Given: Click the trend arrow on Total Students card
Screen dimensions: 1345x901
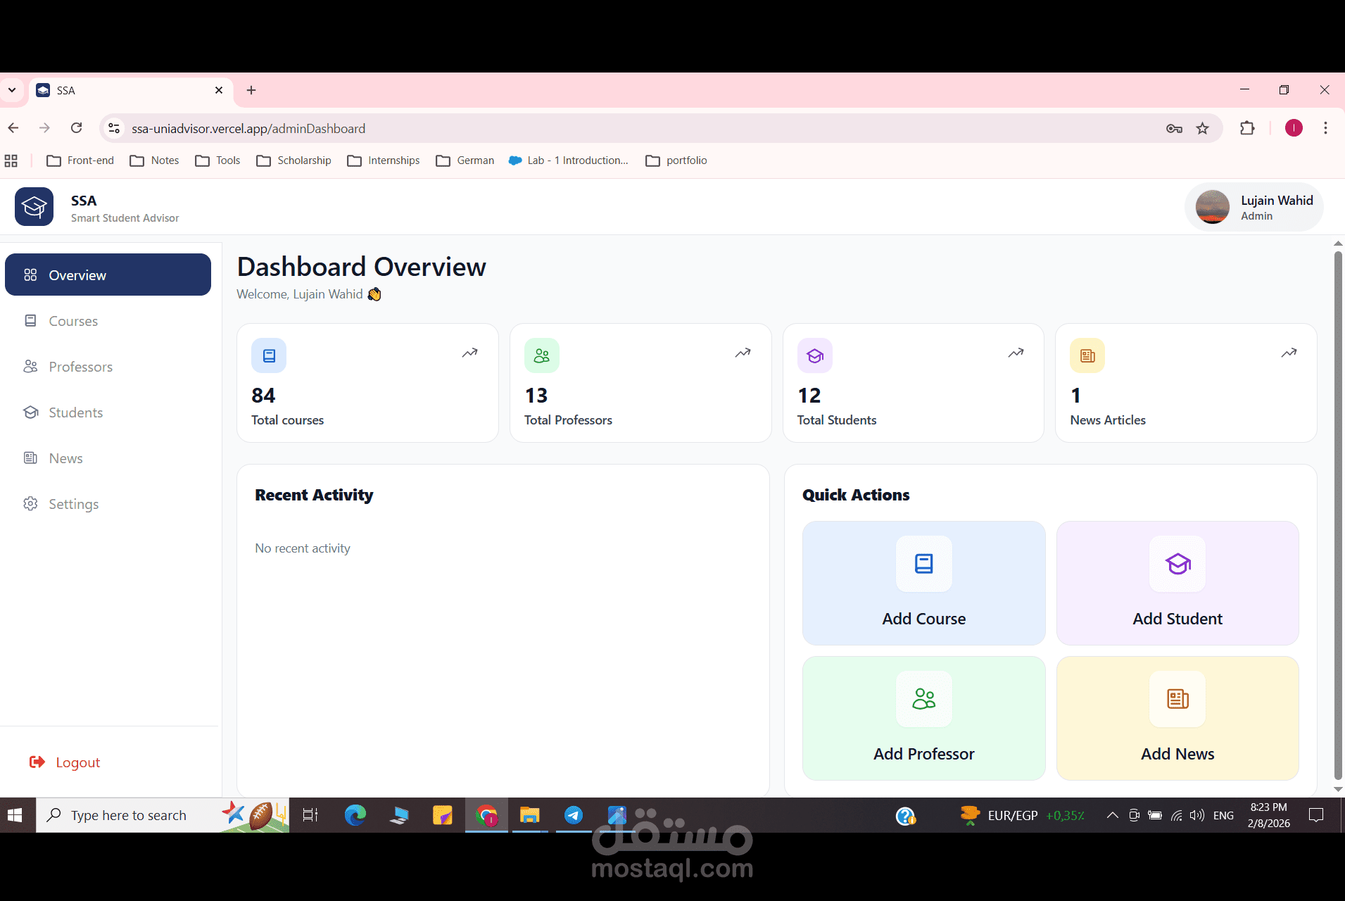Looking at the screenshot, I should pyautogui.click(x=1016, y=353).
